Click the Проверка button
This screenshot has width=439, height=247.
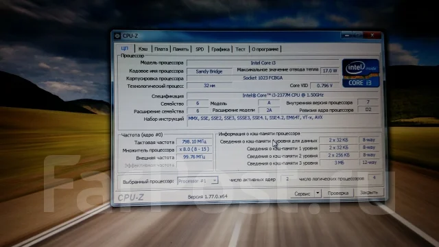coord(338,193)
